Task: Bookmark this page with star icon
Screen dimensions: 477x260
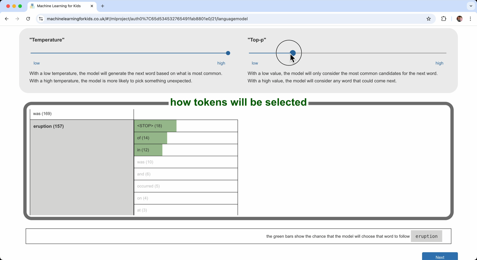Action: (x=429, y=19)
